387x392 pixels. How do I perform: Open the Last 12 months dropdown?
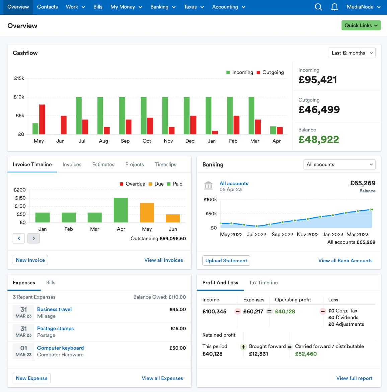coord(352,53)
